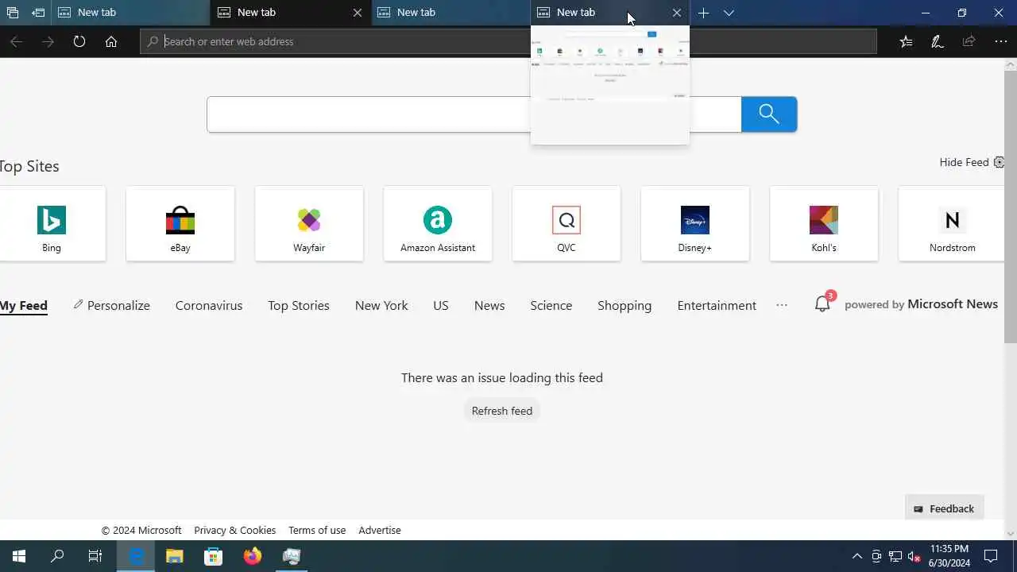Screen dimensions: 1017x572
Task: Select the Top Stories feed tab
Action: [x=299, y=305]
